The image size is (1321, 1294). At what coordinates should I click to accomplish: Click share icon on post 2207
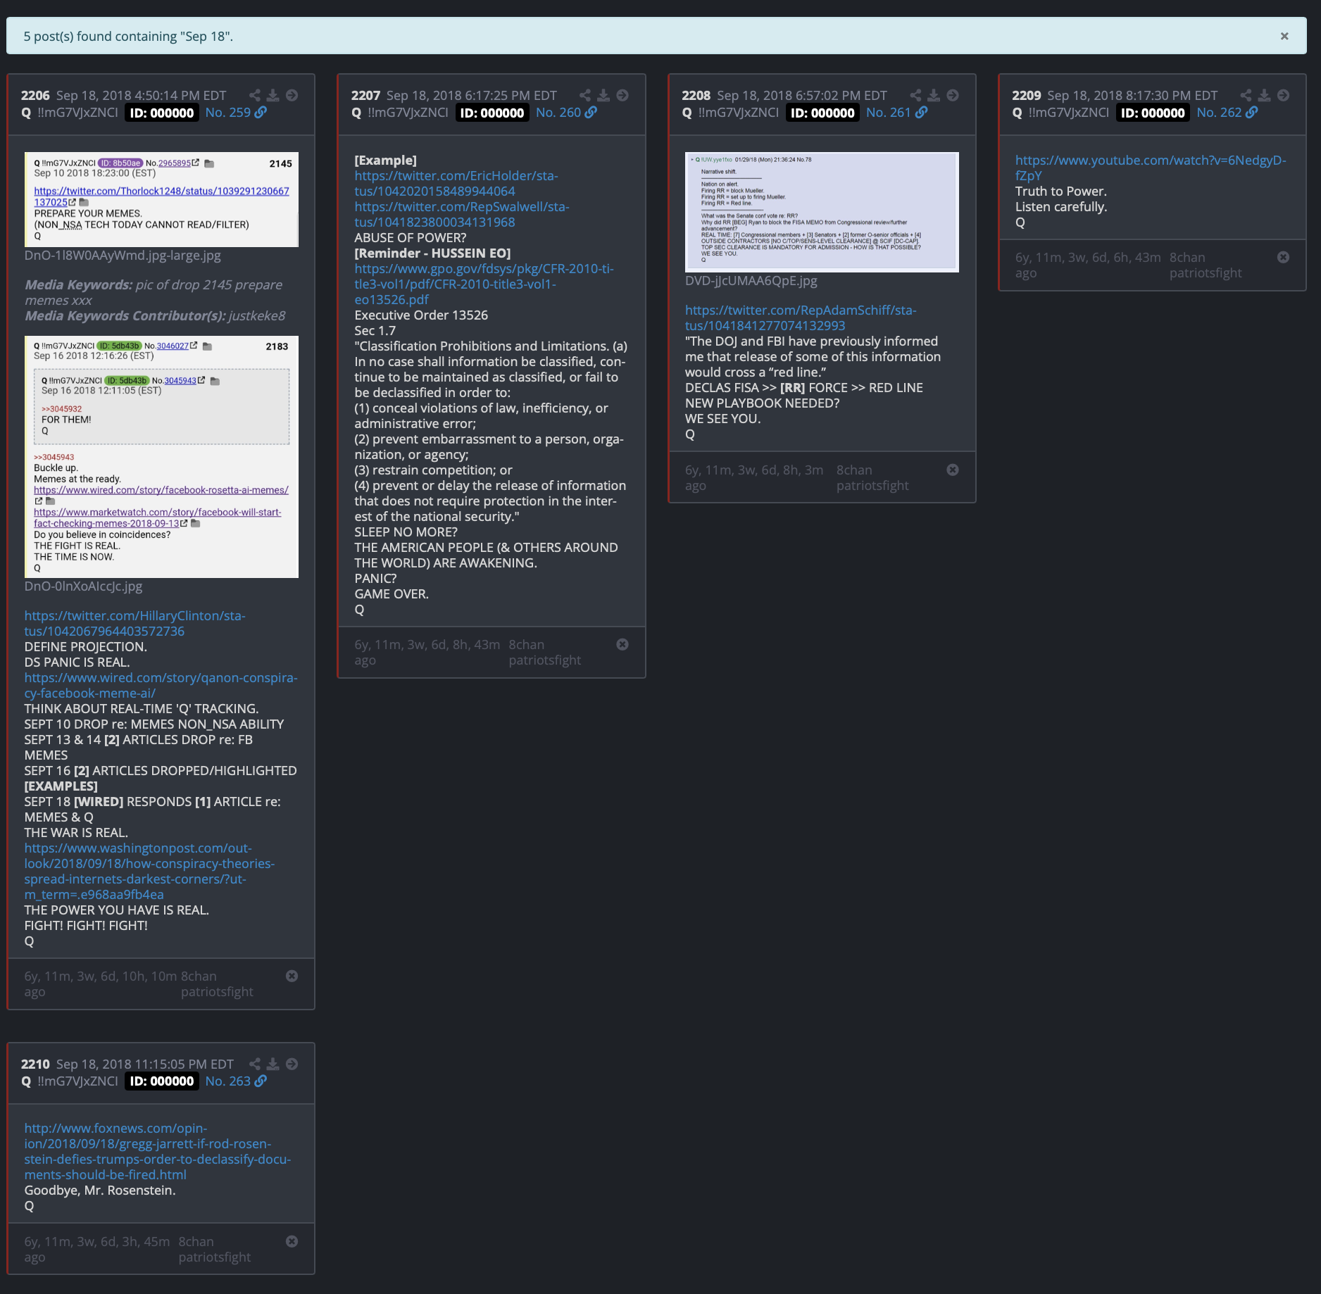(x=585, y=95)
